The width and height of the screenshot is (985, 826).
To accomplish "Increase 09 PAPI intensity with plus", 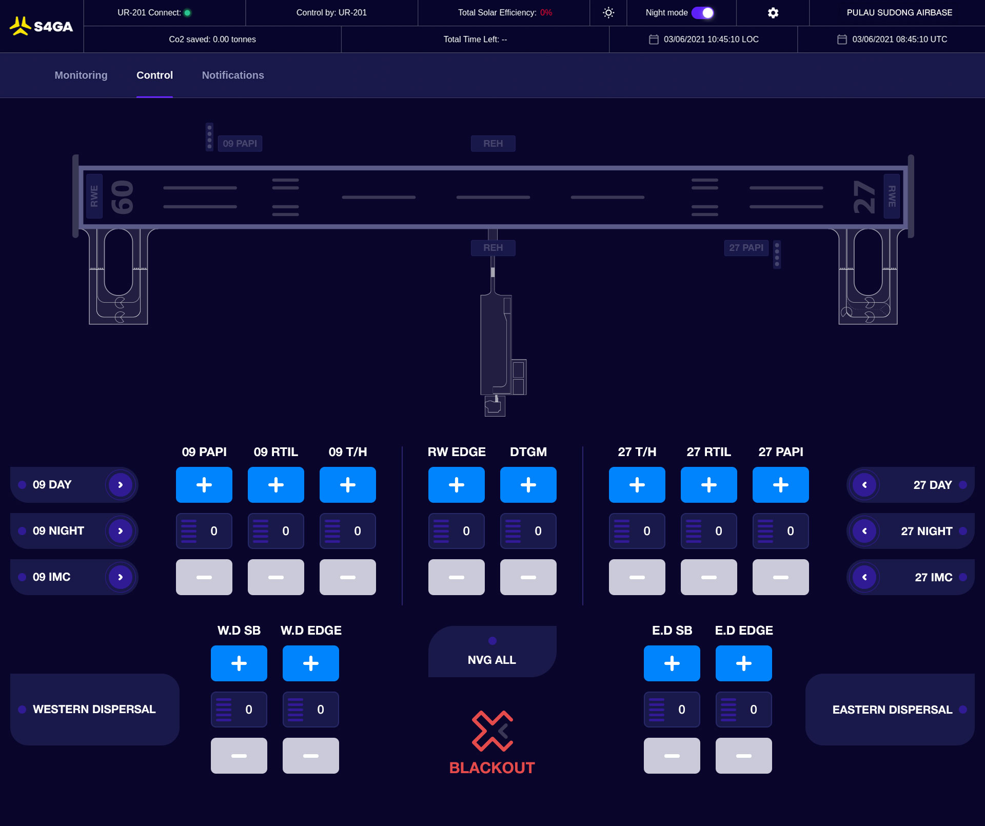I will [x=204, y=485].
